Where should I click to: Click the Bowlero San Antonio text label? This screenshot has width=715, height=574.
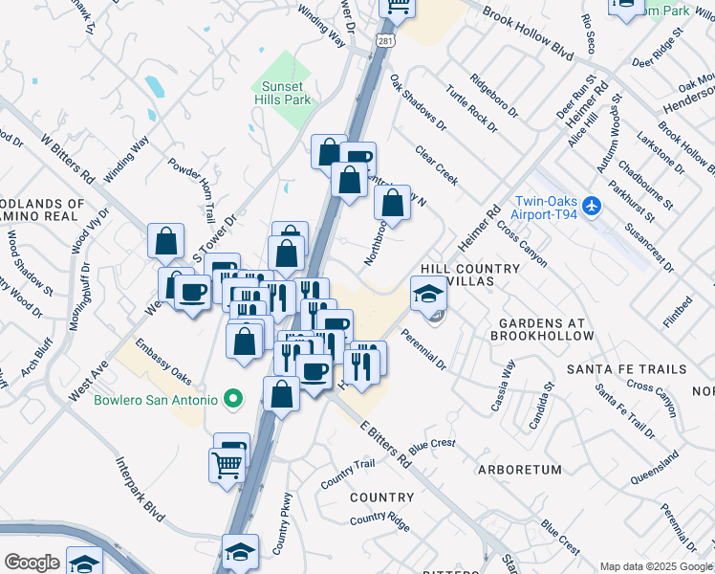click(156, 400)
